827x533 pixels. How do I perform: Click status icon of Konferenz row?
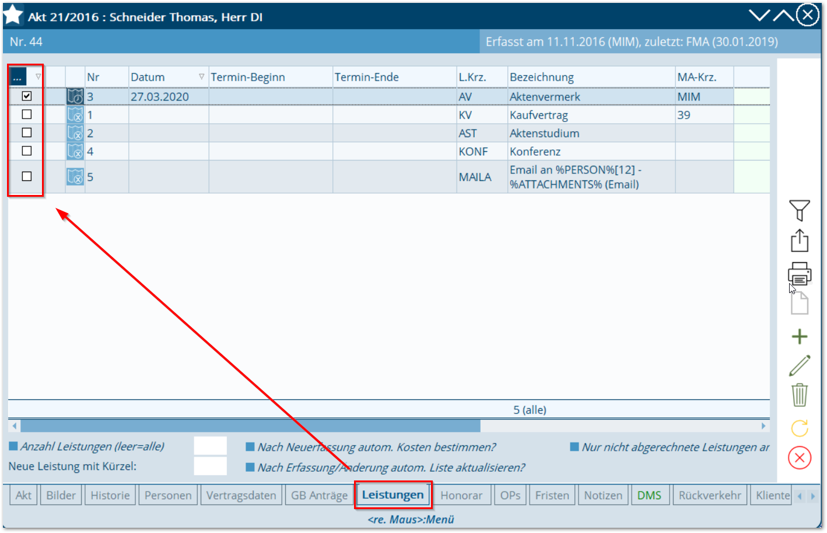click(x=75, y=151)
